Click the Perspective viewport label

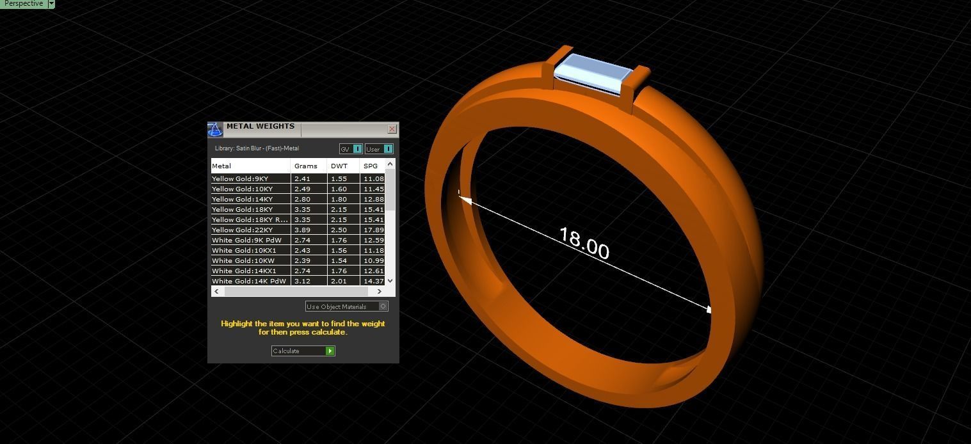pos(24,4)
